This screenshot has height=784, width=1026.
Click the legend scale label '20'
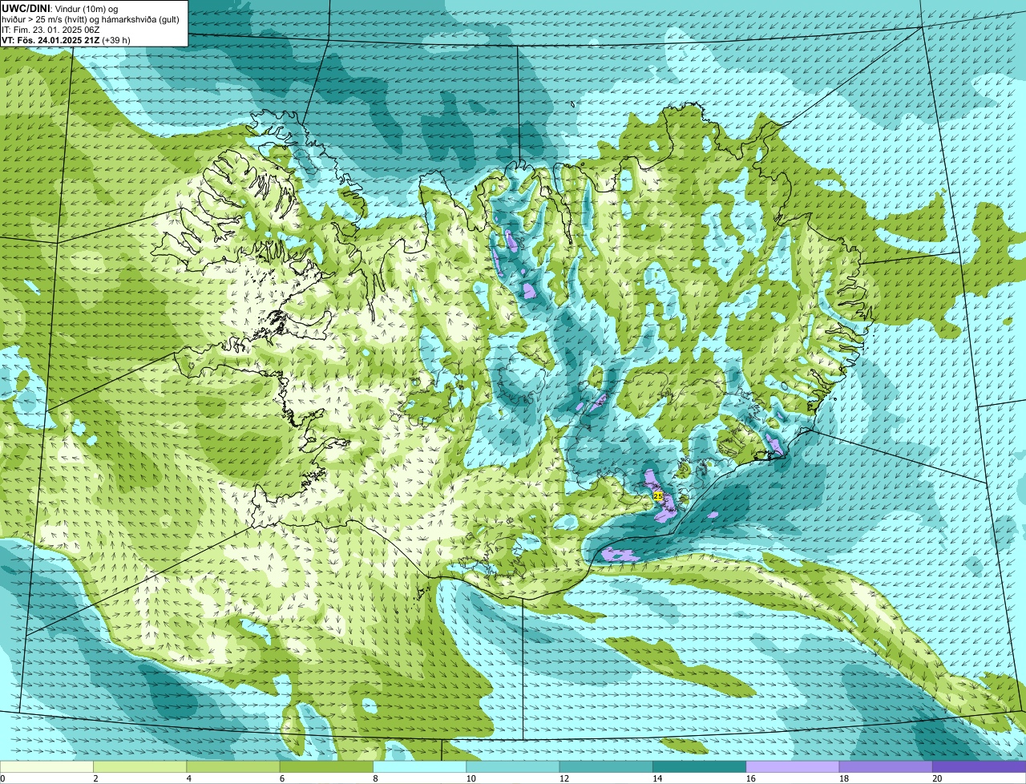(x=937, y=778)
